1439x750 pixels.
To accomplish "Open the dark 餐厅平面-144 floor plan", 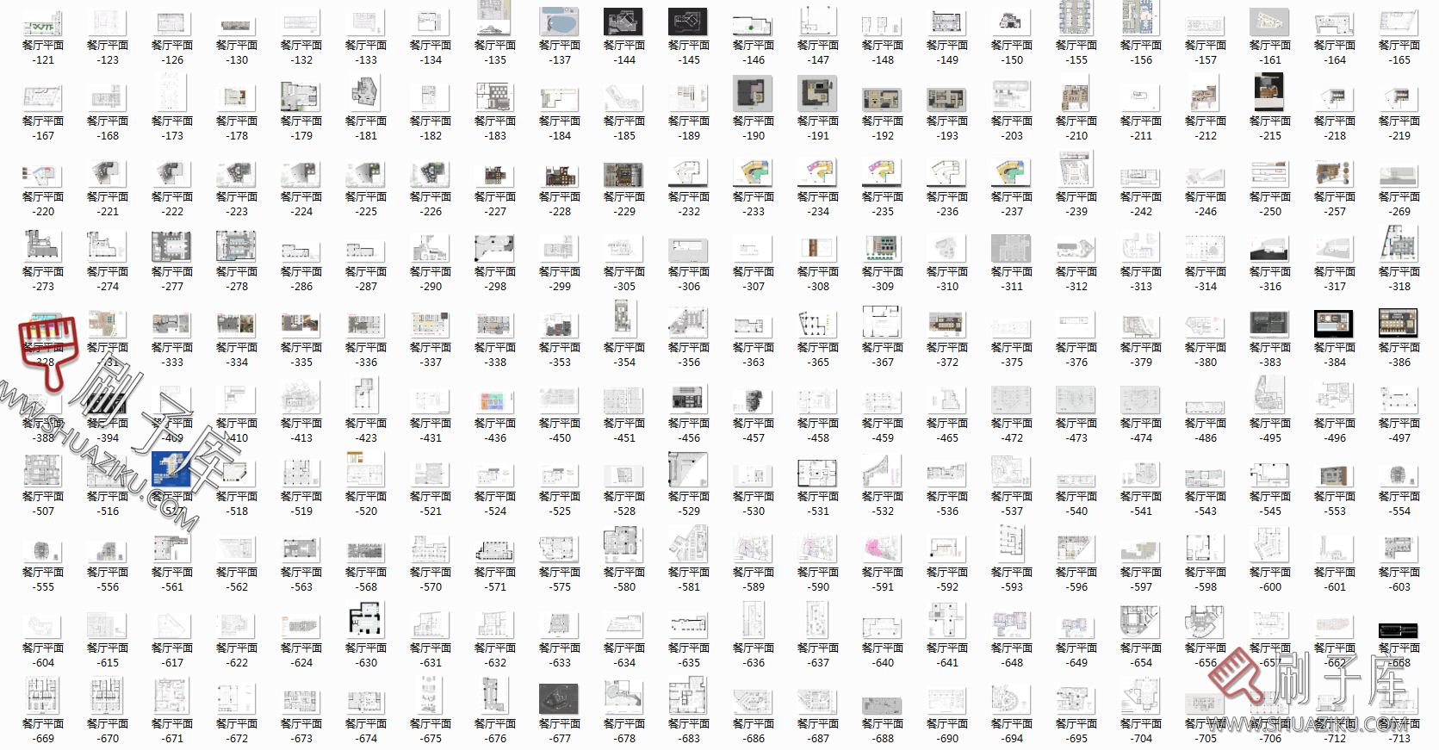I will [623, 22].
